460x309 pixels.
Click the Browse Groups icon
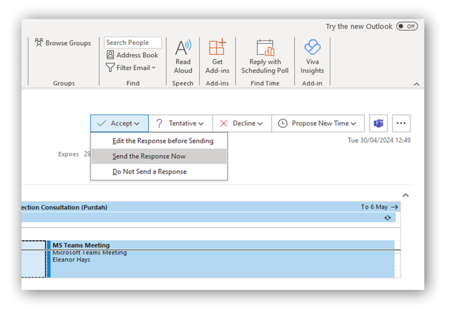coord(39,43)
